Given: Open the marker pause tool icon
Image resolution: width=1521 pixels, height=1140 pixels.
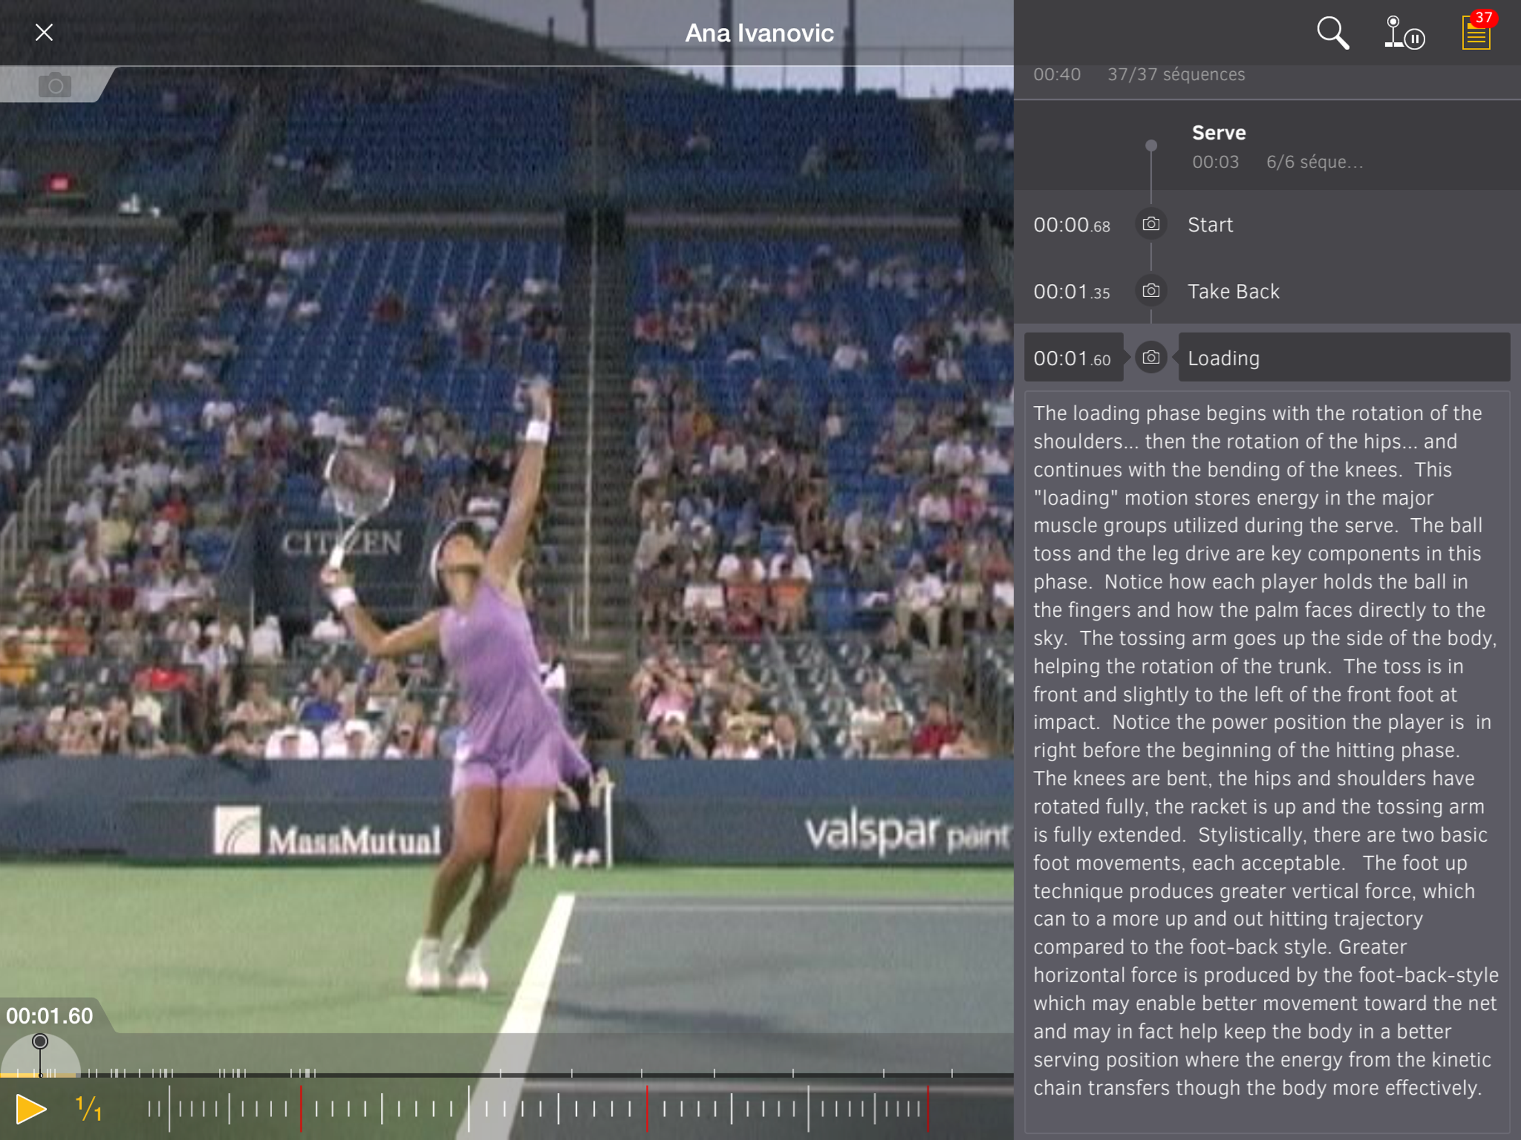Looking at the screenshot, I should coord(1404,33).
